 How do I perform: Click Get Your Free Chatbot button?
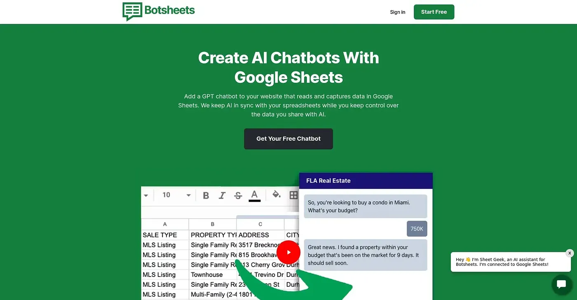pos(288,139)
